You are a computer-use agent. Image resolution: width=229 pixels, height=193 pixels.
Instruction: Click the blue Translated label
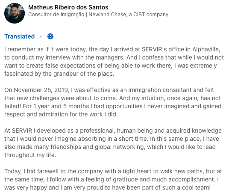[19, 36]
